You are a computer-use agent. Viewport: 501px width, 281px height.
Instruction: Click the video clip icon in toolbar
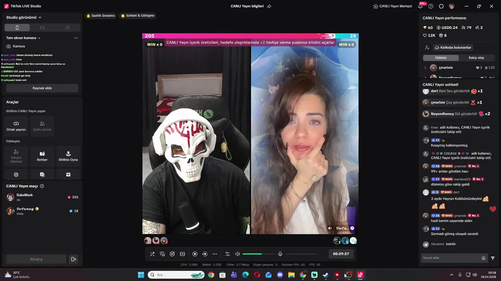[182, 254]
